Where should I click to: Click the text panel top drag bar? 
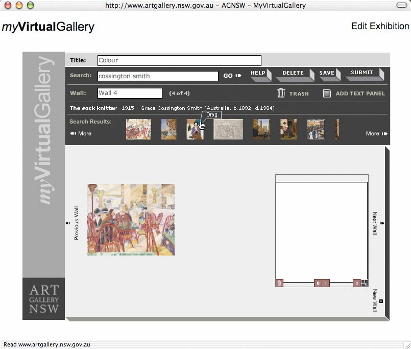[322, 178]
